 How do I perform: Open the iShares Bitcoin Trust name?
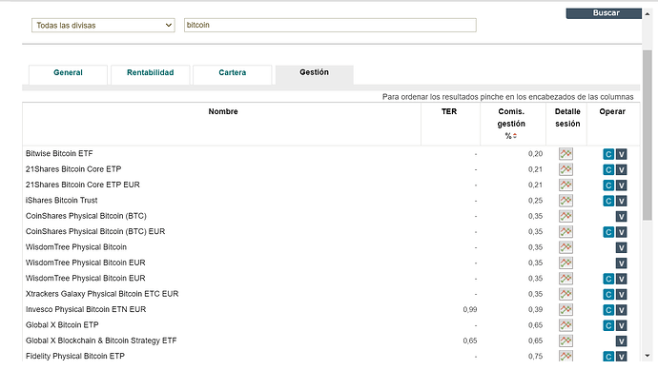coord(61,201)
